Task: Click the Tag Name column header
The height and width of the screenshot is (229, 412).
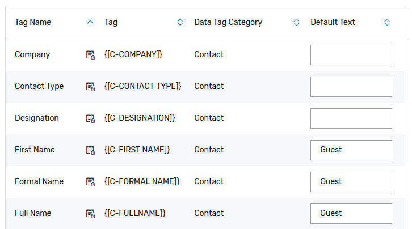Action: [x=33, y=22]
